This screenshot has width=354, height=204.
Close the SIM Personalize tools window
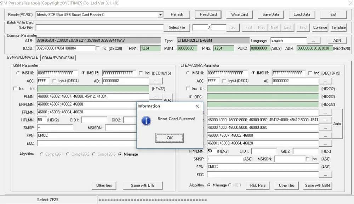[350, 3]
